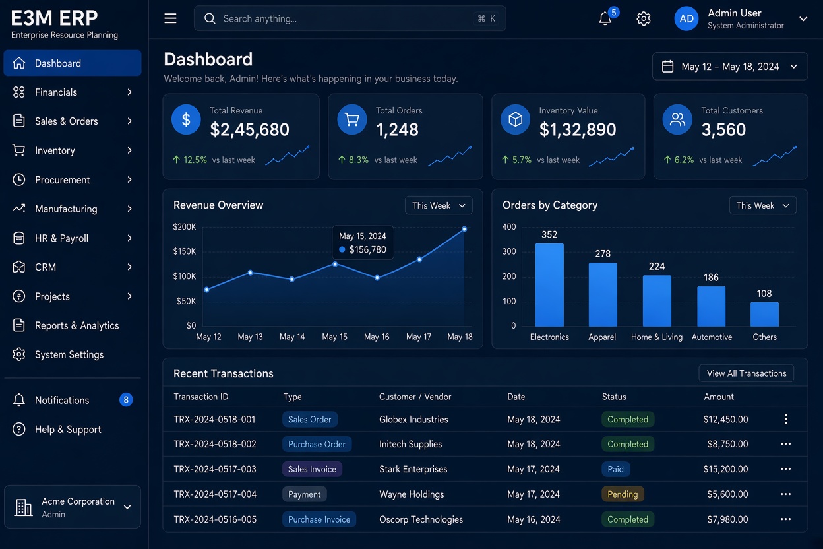Click the Total Orders cart icon
Viewport: 823px width, 549px height.
[352, 119]
